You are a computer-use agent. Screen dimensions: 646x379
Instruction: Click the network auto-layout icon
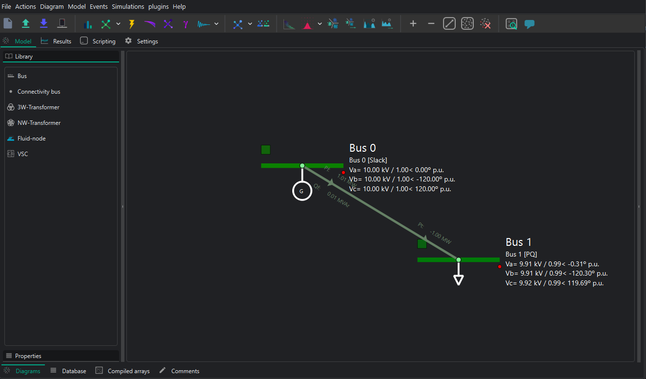(x=467, y=23)
